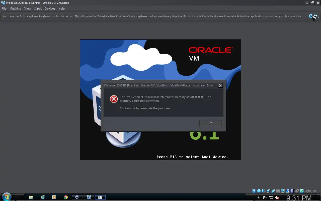Open the network tray icon
The height and width of the screenshot is (201, 321).
tap(271, 197)
